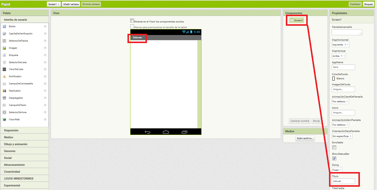The image size is (377, 190).
Task: Open the Screen1 dropdown in the top bar
Action: pyautogui.click(x=54, y=4)
